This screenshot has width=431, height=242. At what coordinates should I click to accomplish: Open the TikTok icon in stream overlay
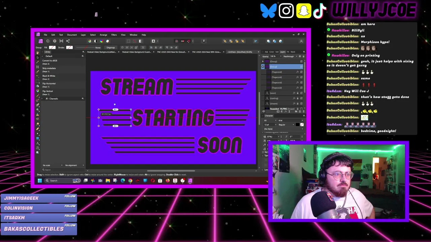click(320, 11)
